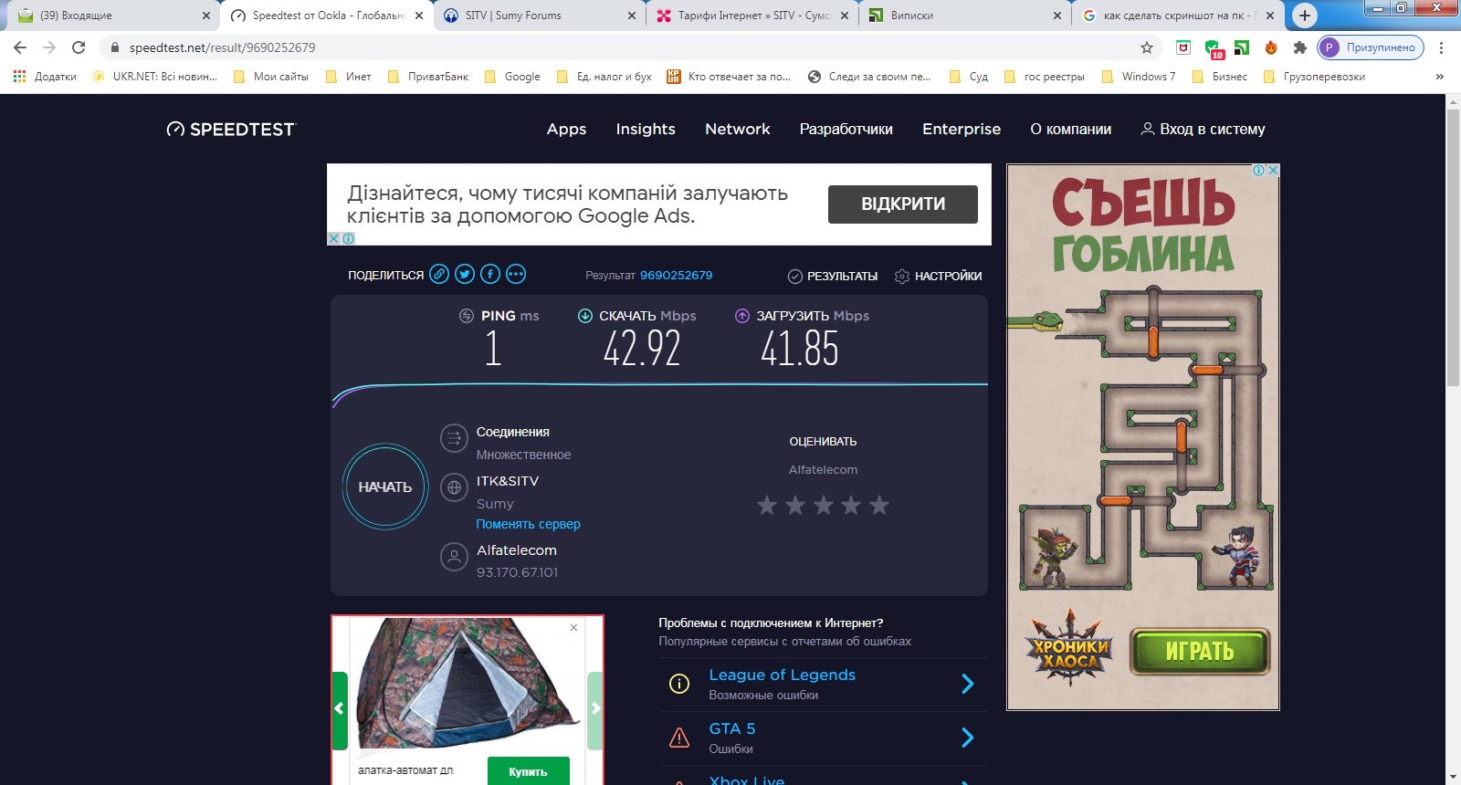Open НАСТРОЙКИ settings
The width and height of the screenshot is (1461, 785).
coord(939,276)
